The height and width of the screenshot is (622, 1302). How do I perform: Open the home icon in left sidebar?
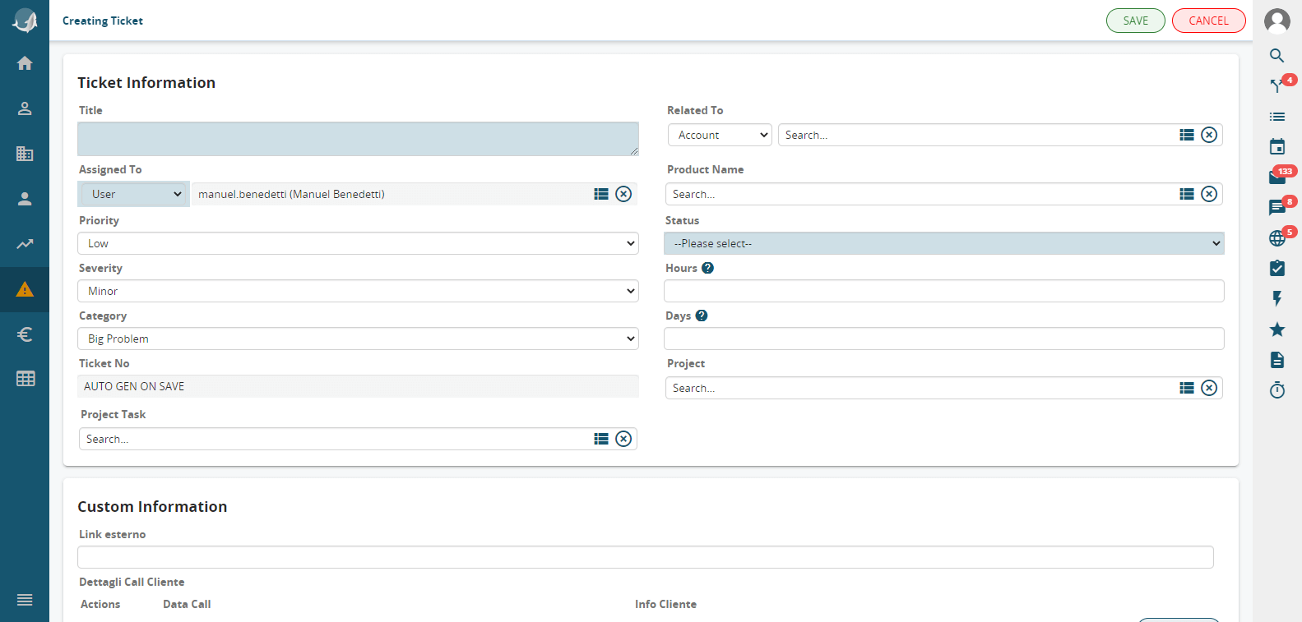click(x=25, y=63)
